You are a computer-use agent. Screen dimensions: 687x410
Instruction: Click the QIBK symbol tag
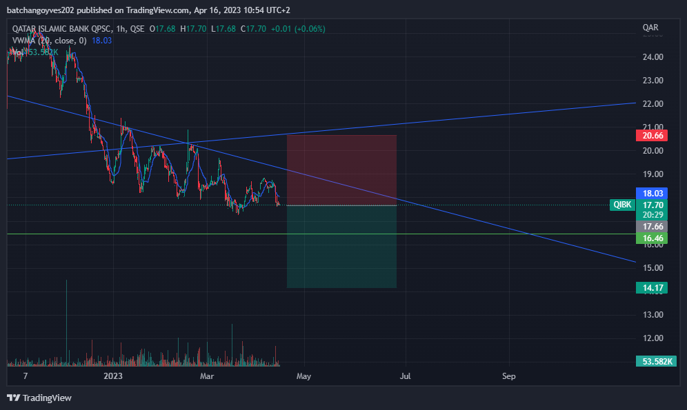[x=622, y=205]
